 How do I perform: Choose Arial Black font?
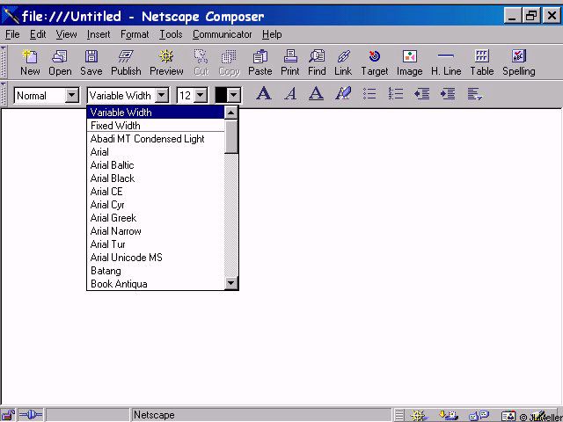coord(156,178)
